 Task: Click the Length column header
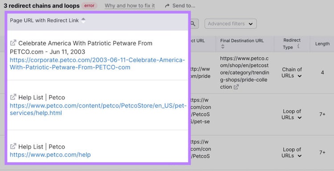tap(322, 44)
